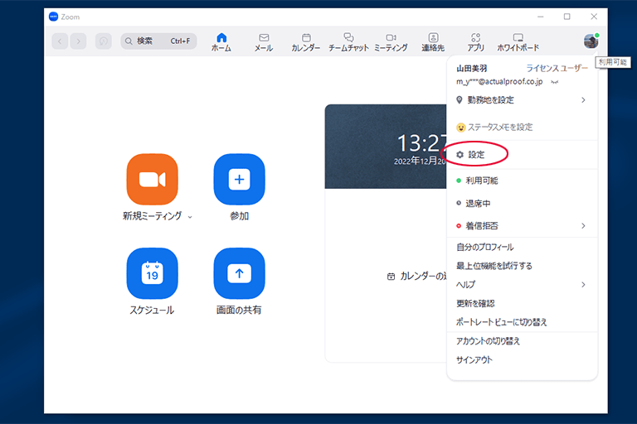Click the profile avatar picture

click(x=591, y=41)
